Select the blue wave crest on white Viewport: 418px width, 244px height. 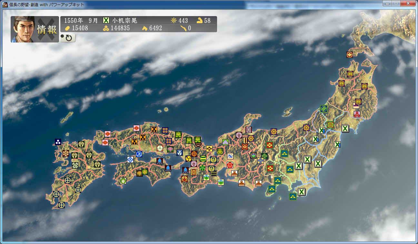point(230,156)
